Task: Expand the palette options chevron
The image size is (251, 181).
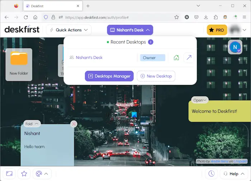Action: click(x=46, y=174)
